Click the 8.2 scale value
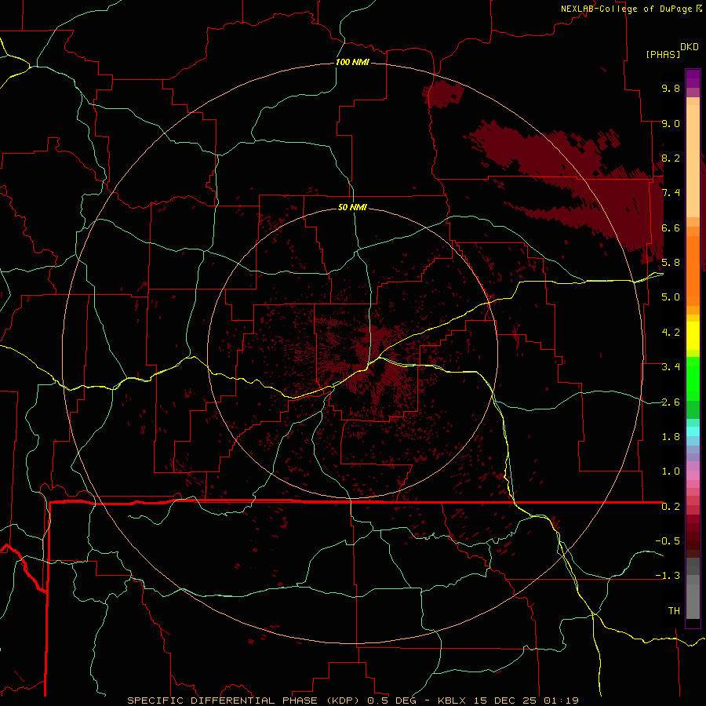Screen dimensions: 706x706 pyautogui.click(x=671, y=158)
